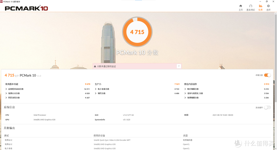Click the PCMark 10 title-bar application icon
The width and height of the screenshot is (277, 150).
2,2
